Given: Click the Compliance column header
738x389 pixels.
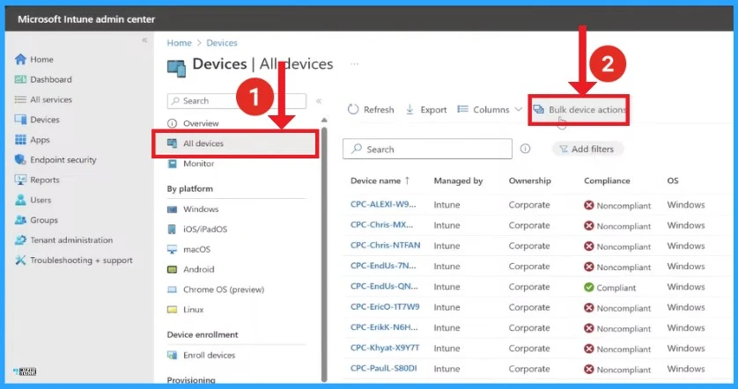Looking at the screenshot, I should pyautogui.click(x=607, y=180).
